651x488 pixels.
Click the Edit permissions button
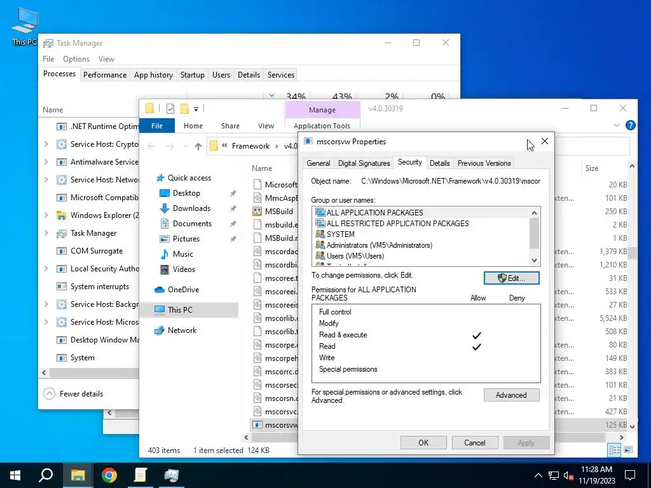click(x=511, y=278)
